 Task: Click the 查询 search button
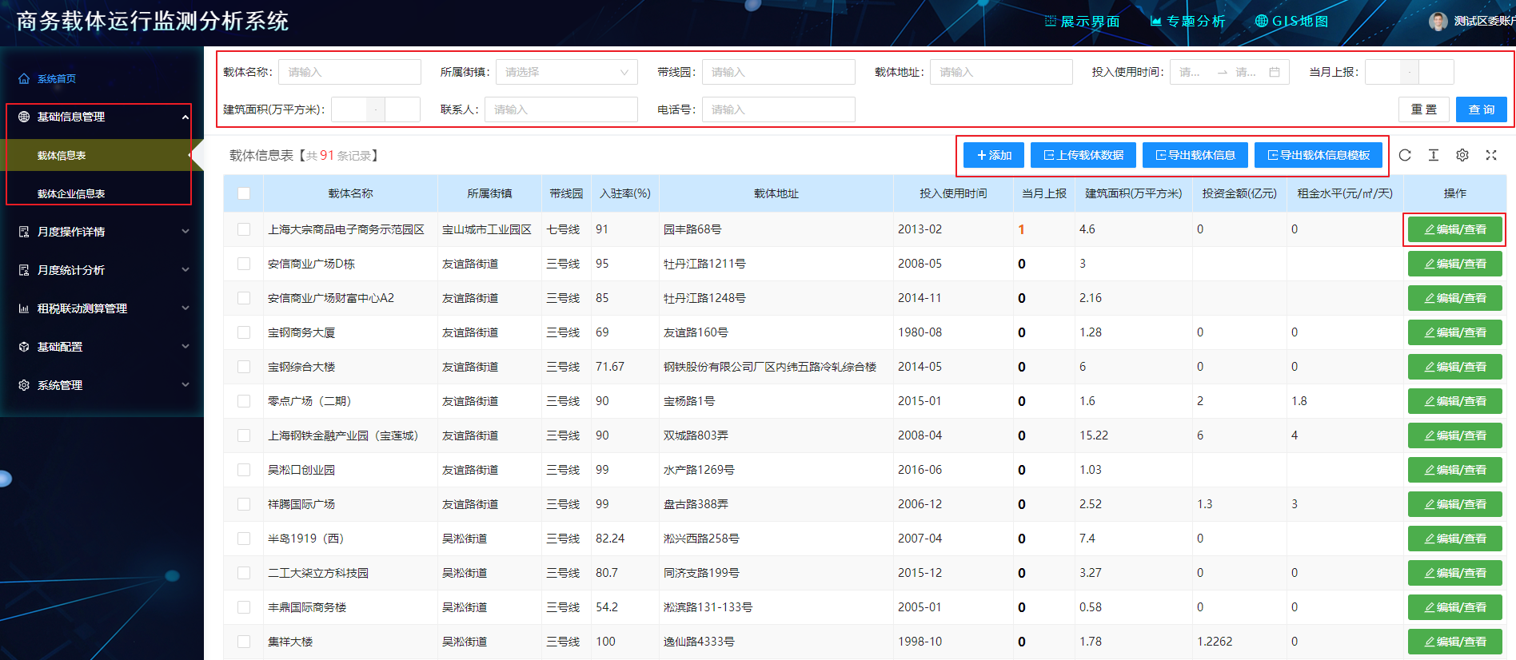(1481, 109)
